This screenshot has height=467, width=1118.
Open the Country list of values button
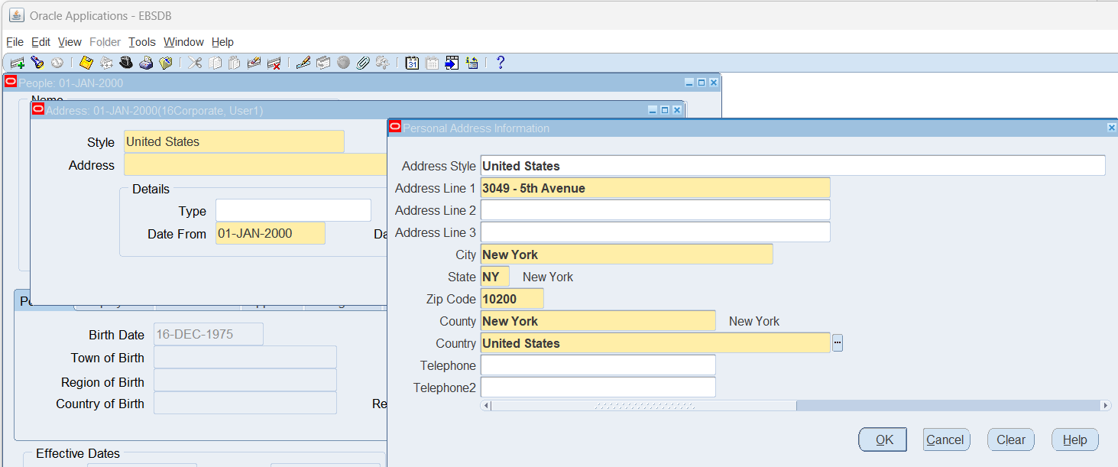tap(838, 343)
